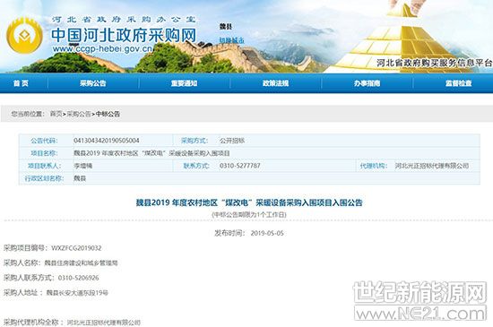This screenshot has height=327, width=493.
Task: Click the publish date 2019-05-05
Action: pos(267,233)
